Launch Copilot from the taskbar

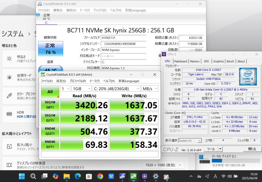coord(56,176)
